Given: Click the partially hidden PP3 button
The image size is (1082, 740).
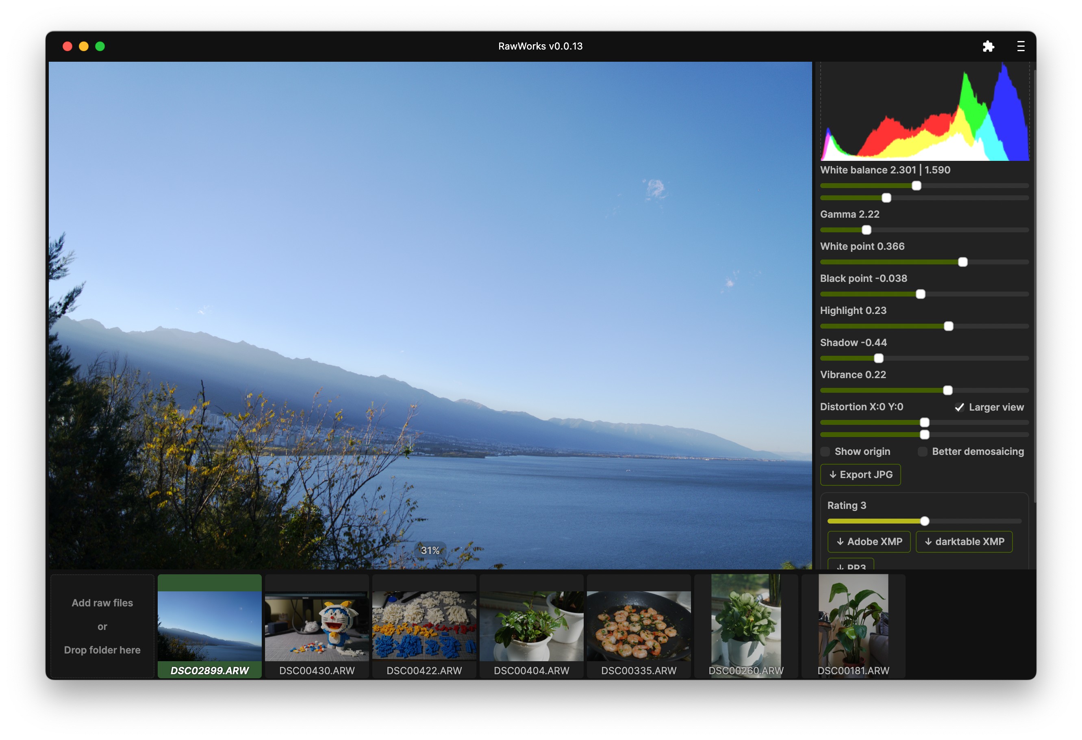Looking at the screenshot, I should [851, 565].
